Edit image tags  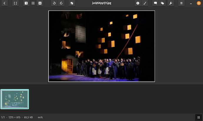tap(162, 3)
